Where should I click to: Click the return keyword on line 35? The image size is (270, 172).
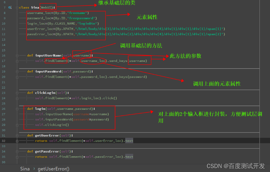click(41, 157)
